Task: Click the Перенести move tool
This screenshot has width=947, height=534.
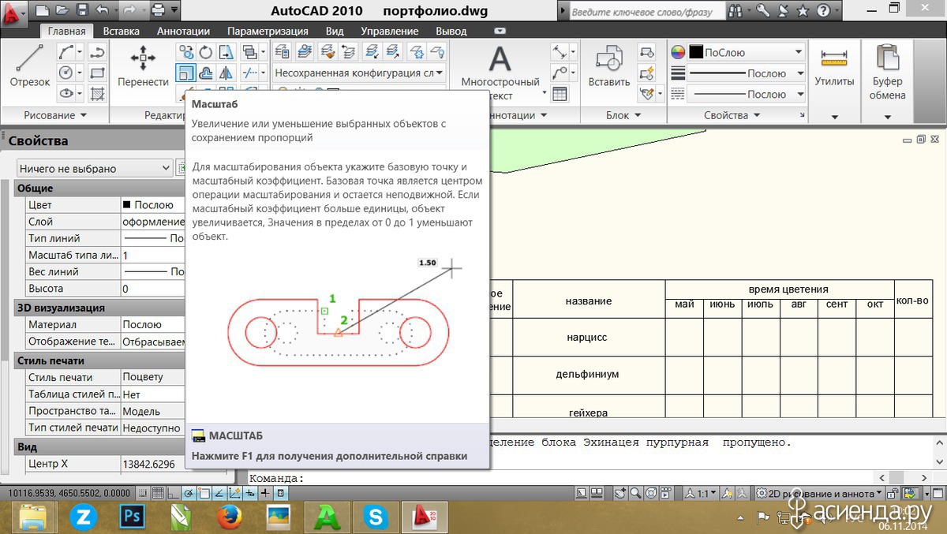Action: click(143, 65)
